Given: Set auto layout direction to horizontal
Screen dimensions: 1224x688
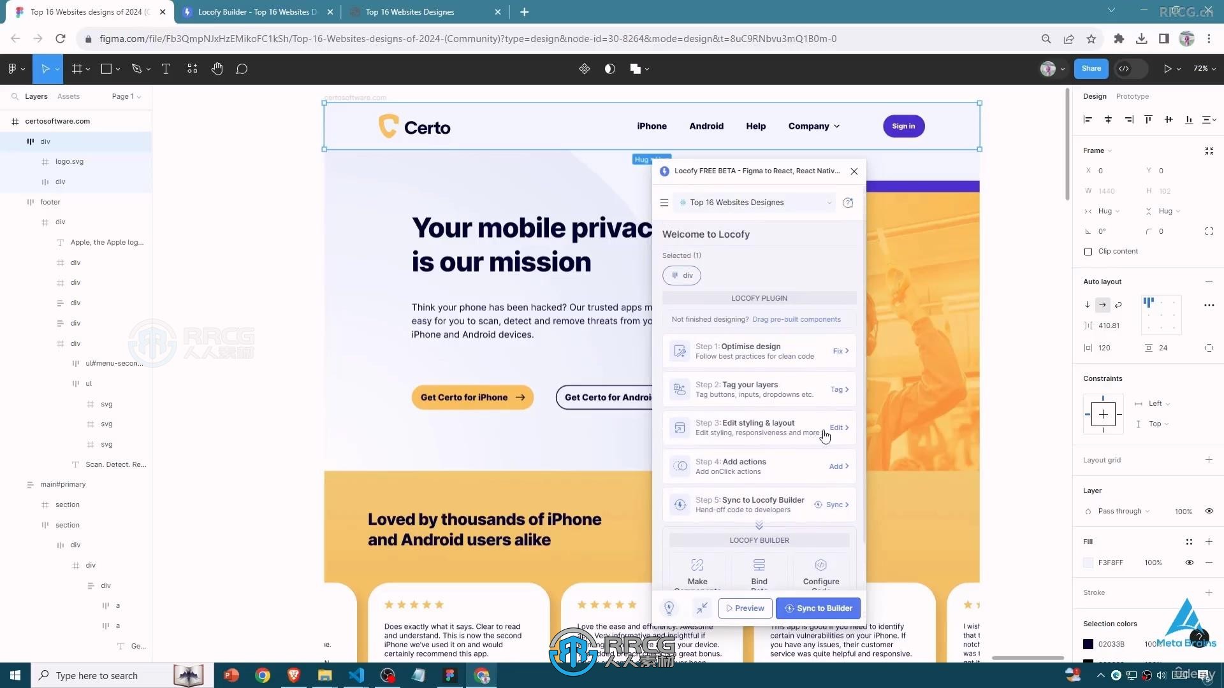Looking at the screenshot, I should pos(1102,305).
